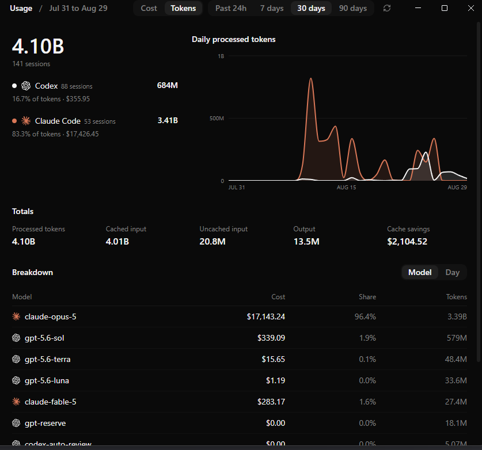This screenshot has width=482, height=450.
Task: Click the 83.3% of tokens · $17,426.45 text
Action: (55, 134)
